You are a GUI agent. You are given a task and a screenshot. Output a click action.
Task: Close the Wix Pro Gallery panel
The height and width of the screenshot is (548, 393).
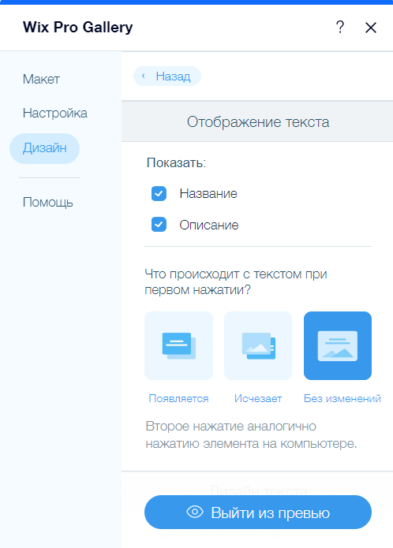[371, 28]
